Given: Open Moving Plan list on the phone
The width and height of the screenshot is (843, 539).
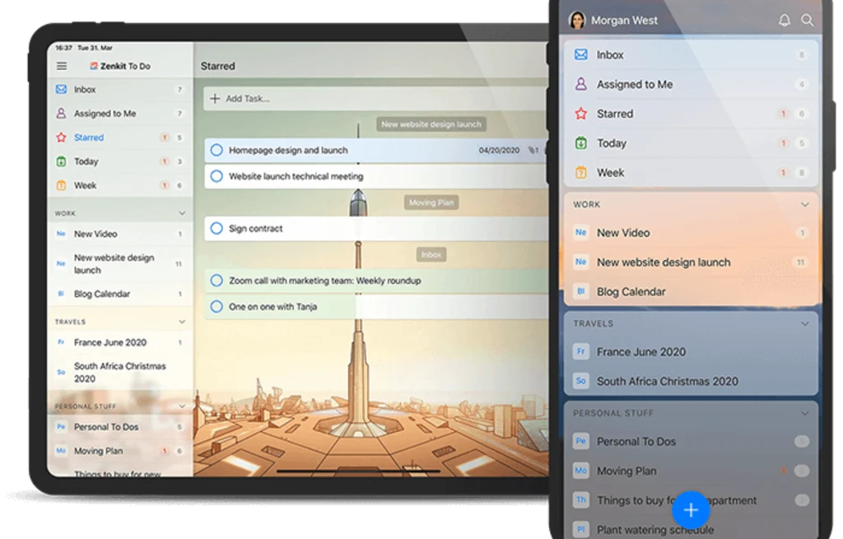Looking at the screenshot, I should [x=691, y=471].
